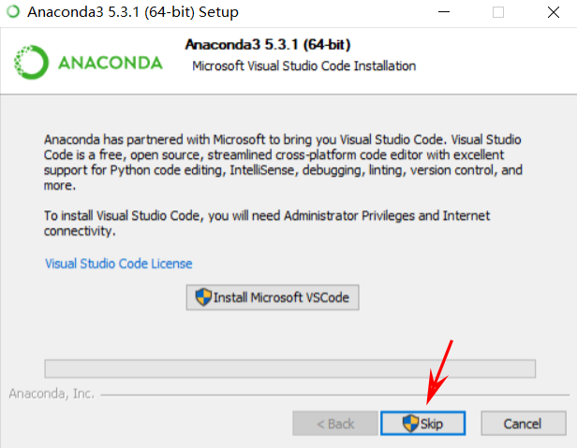Click the Microsoft Visual Studio Code Installation subtitle
The width and height of the screenshot is (577, 448).
pos(303,66)
